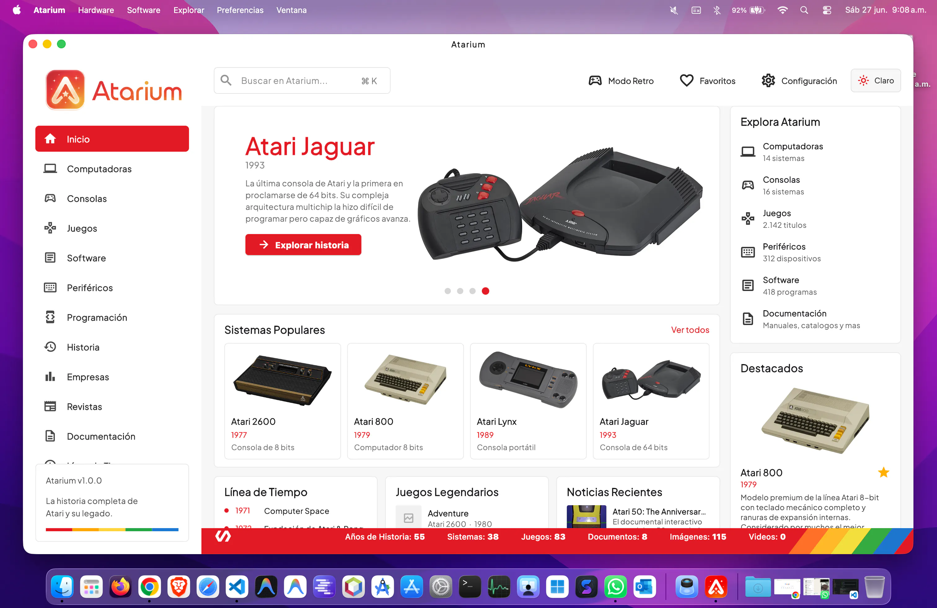Open Computadoras 14 sistemas in Explora Atarium
This screenshot has width=937, height=608.
(815, 152)
